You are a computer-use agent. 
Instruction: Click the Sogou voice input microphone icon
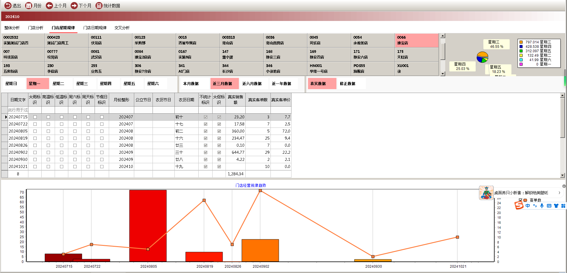point(542,206)
